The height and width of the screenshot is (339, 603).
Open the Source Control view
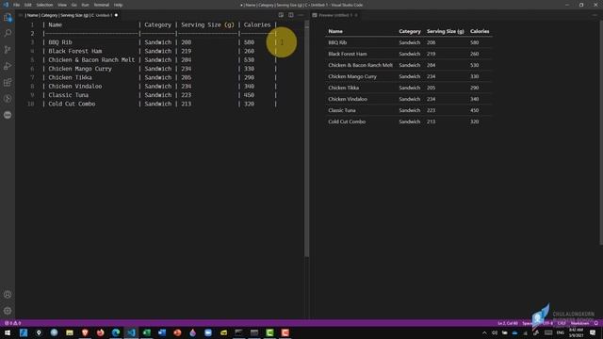click(8, 50)
